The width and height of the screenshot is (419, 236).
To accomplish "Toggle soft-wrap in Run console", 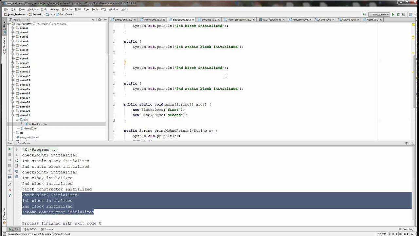I will coord(17,161).
